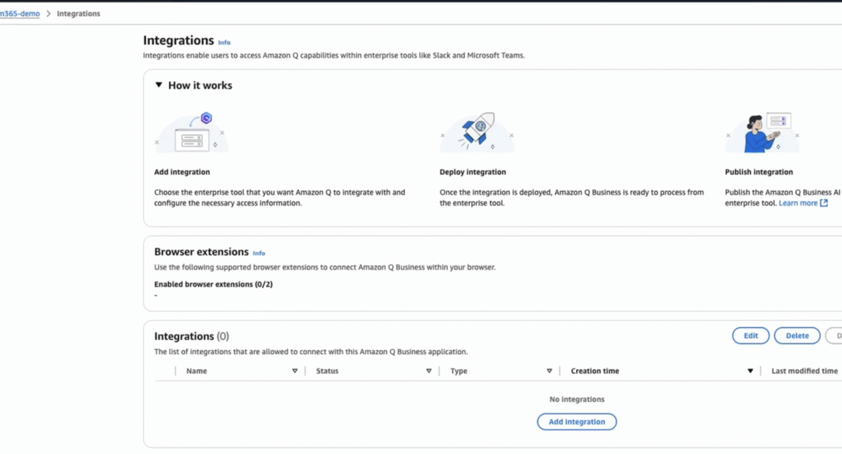This screenshot has width=842, height=454.
Task: Select the Deploy integration step title
Action: click(x=473, y=172)
